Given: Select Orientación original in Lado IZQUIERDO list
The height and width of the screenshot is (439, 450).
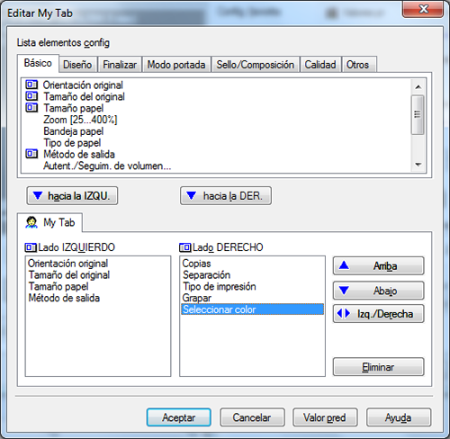Looking at the screenshot, I should click(67, 264).
